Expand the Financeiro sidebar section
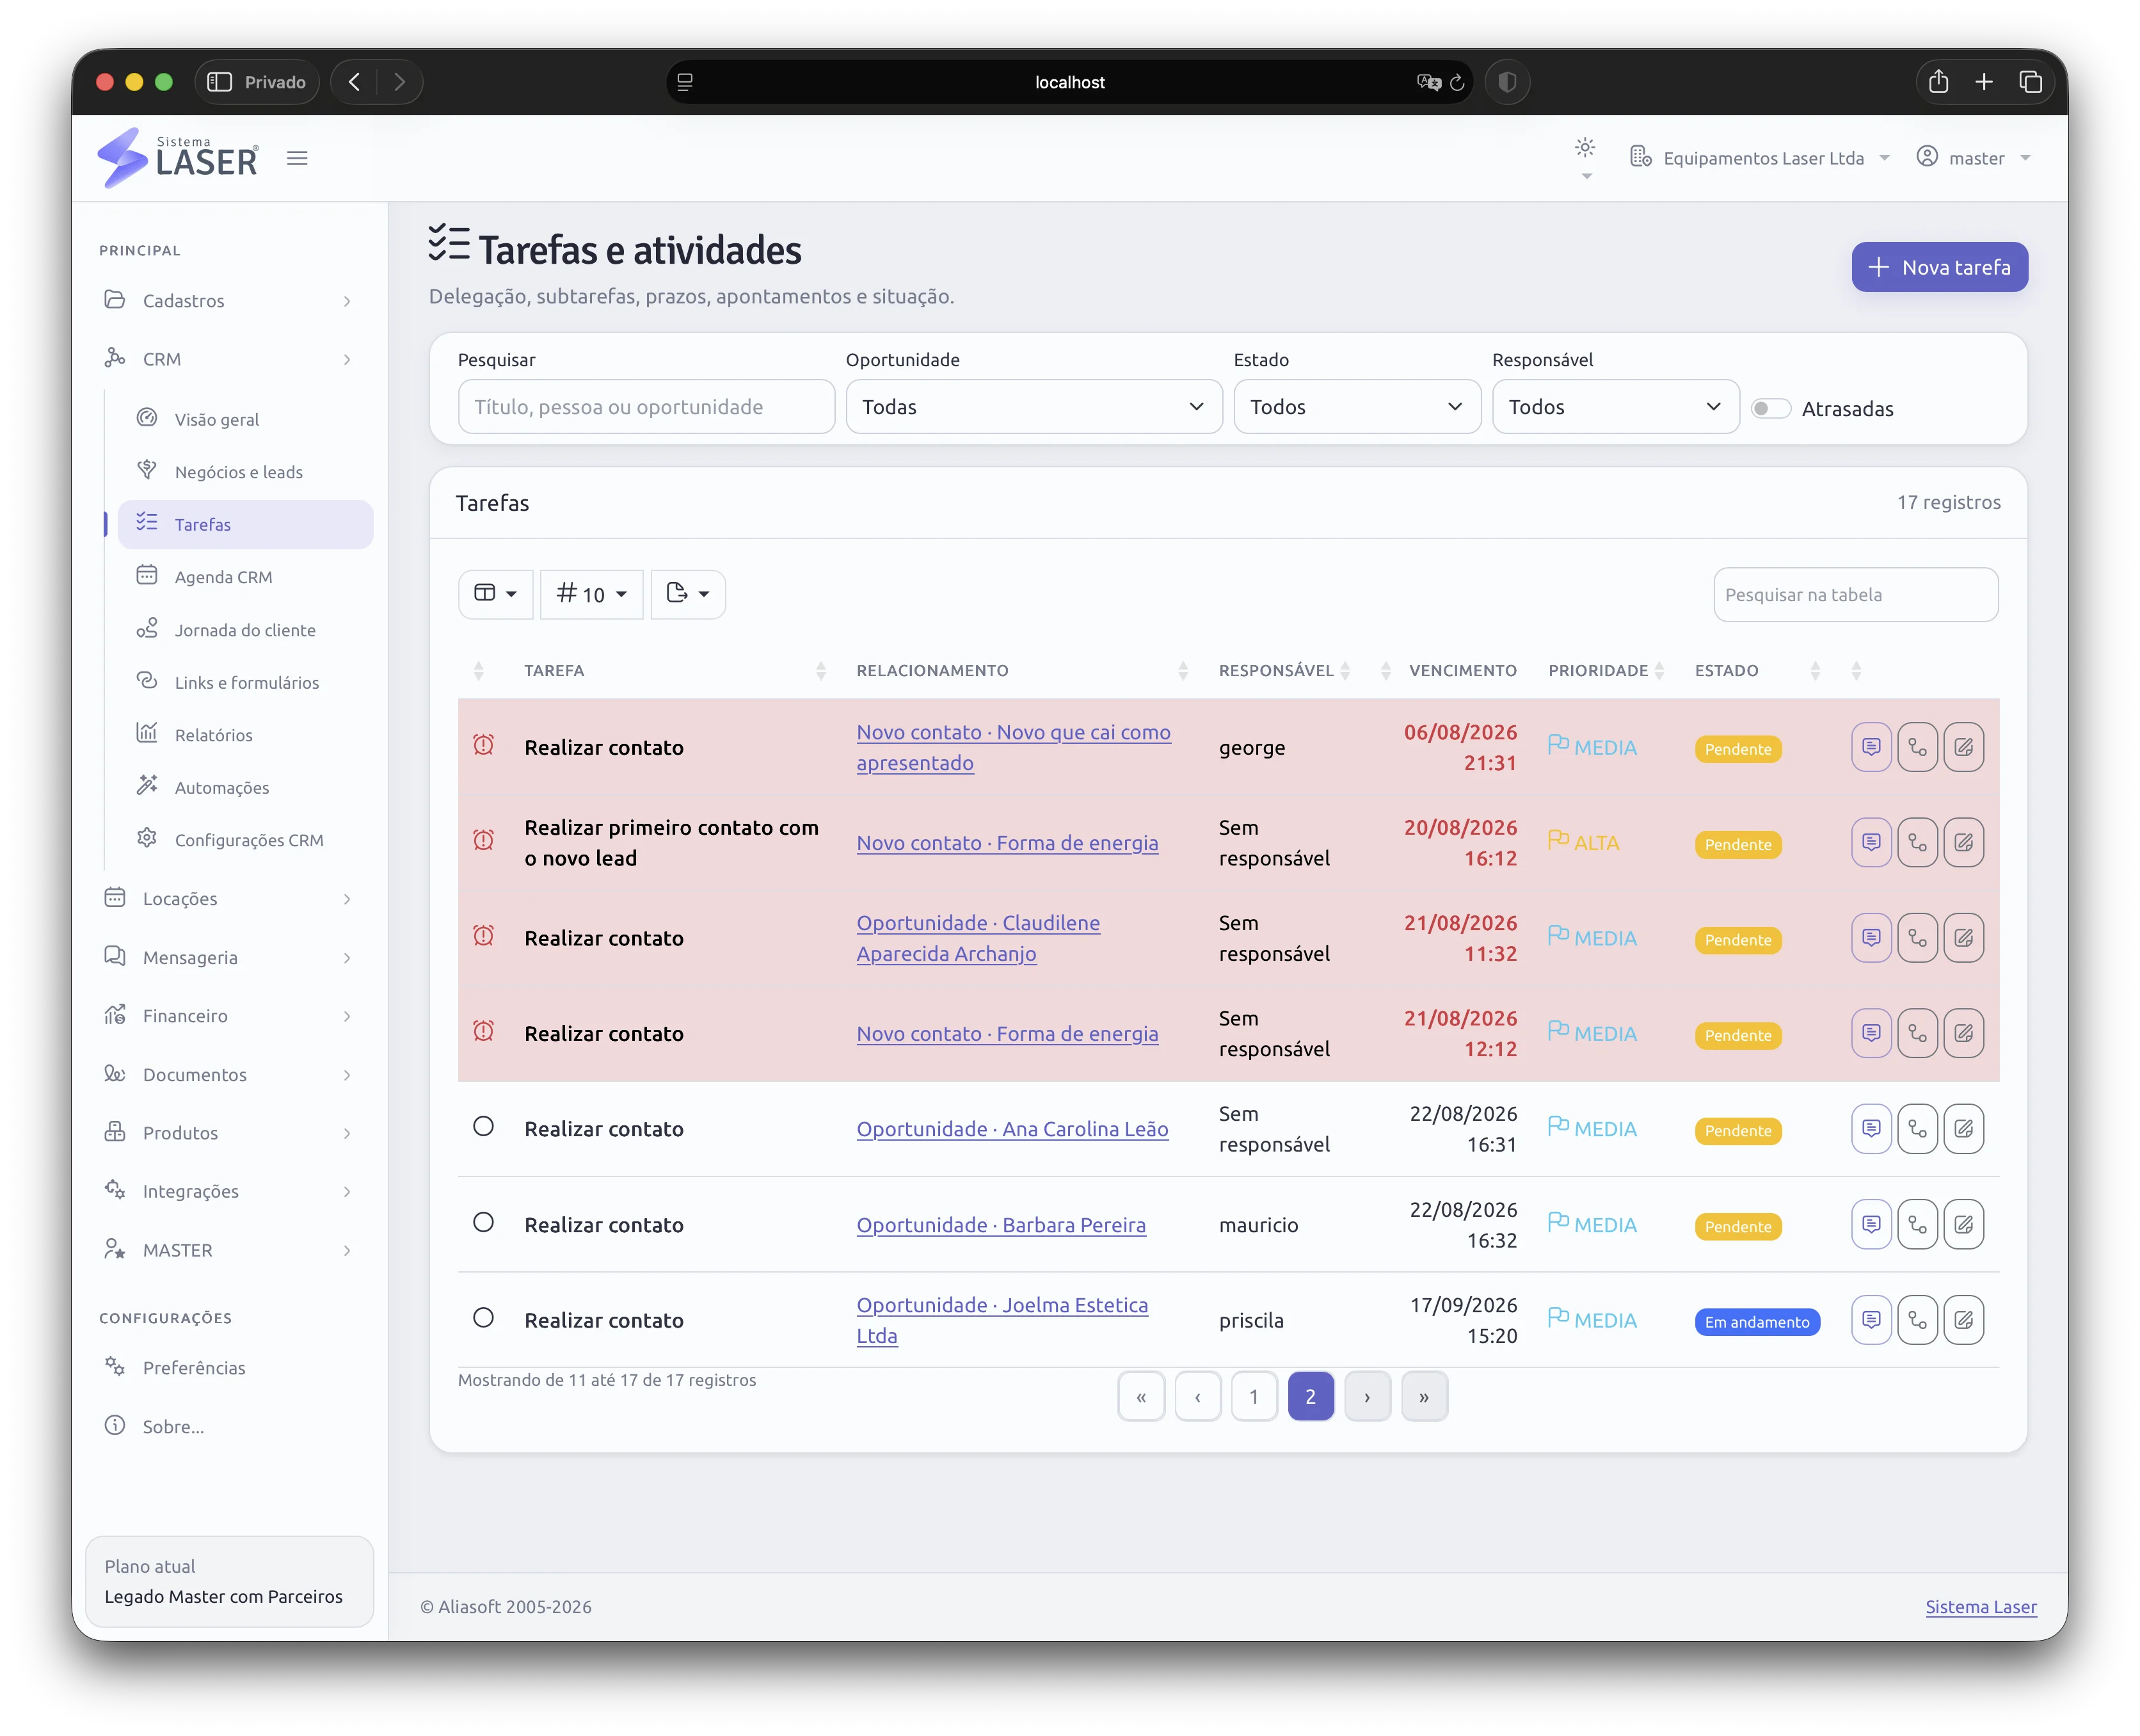 tap(229, 1016)
